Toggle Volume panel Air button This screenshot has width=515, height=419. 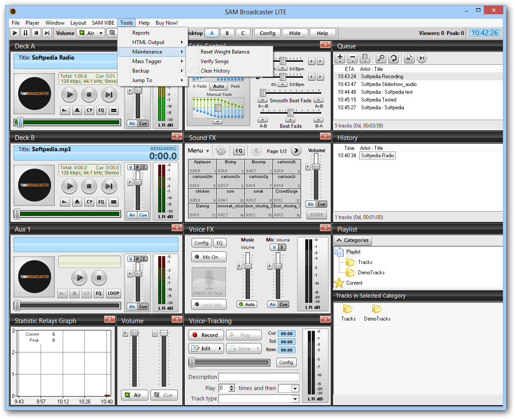134,395
